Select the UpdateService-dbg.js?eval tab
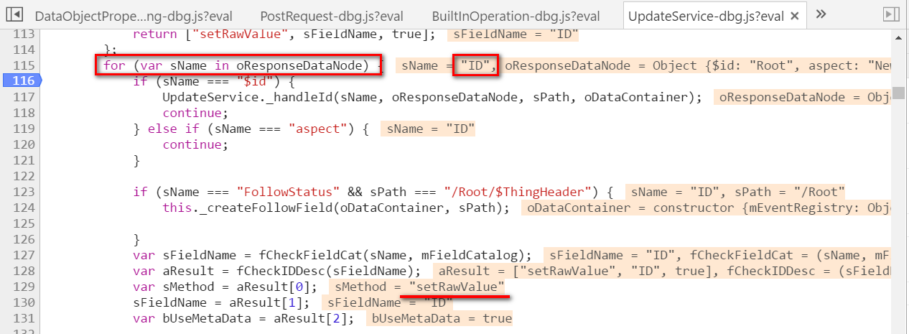 (x=705, y=16)
